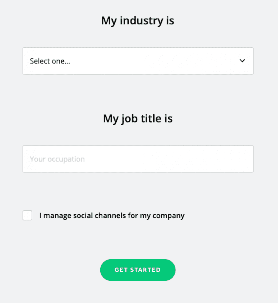Click the green GET STARTED pill
Viewport: 278px width, 303px height.
tap(138, 270)
